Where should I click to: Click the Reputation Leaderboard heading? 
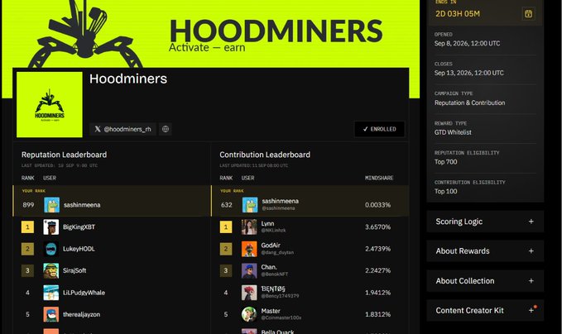click(x=65, y=155)
